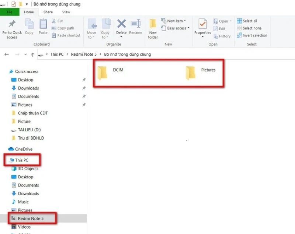The height and width of the screenshot is (234, 295).
Task: Select Redmi Note 5 in the navigation pane
Action: (31, 219)
